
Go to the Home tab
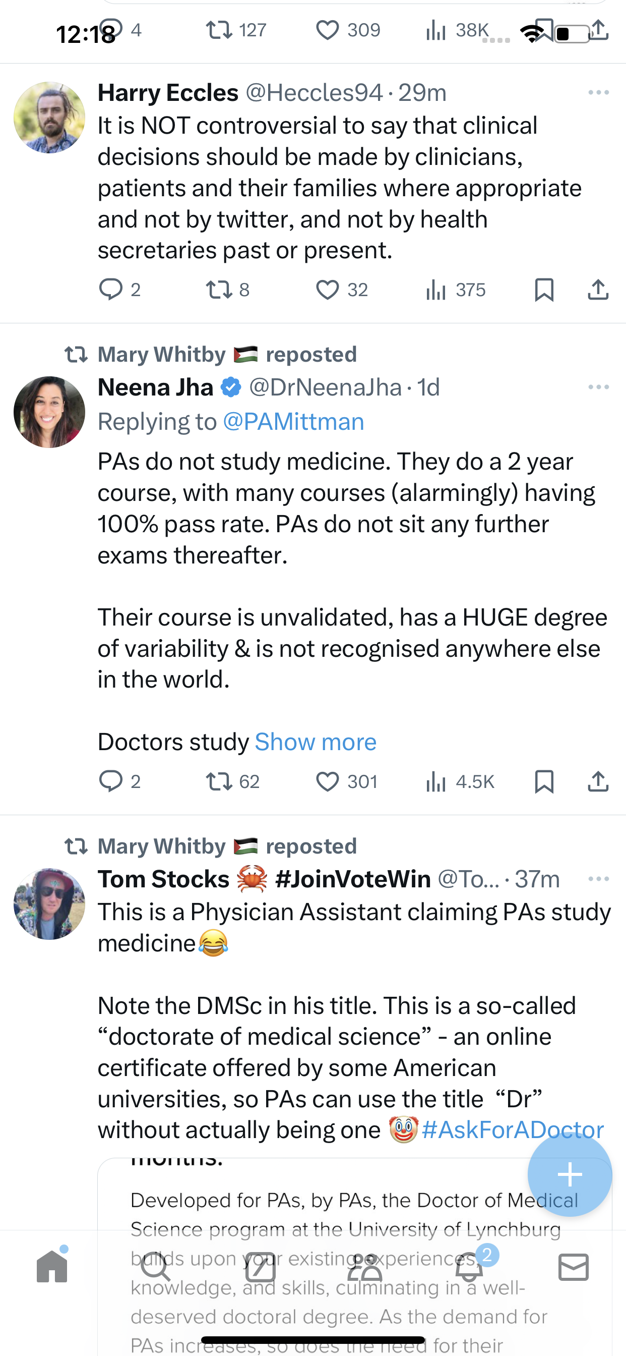point(52,1267)
